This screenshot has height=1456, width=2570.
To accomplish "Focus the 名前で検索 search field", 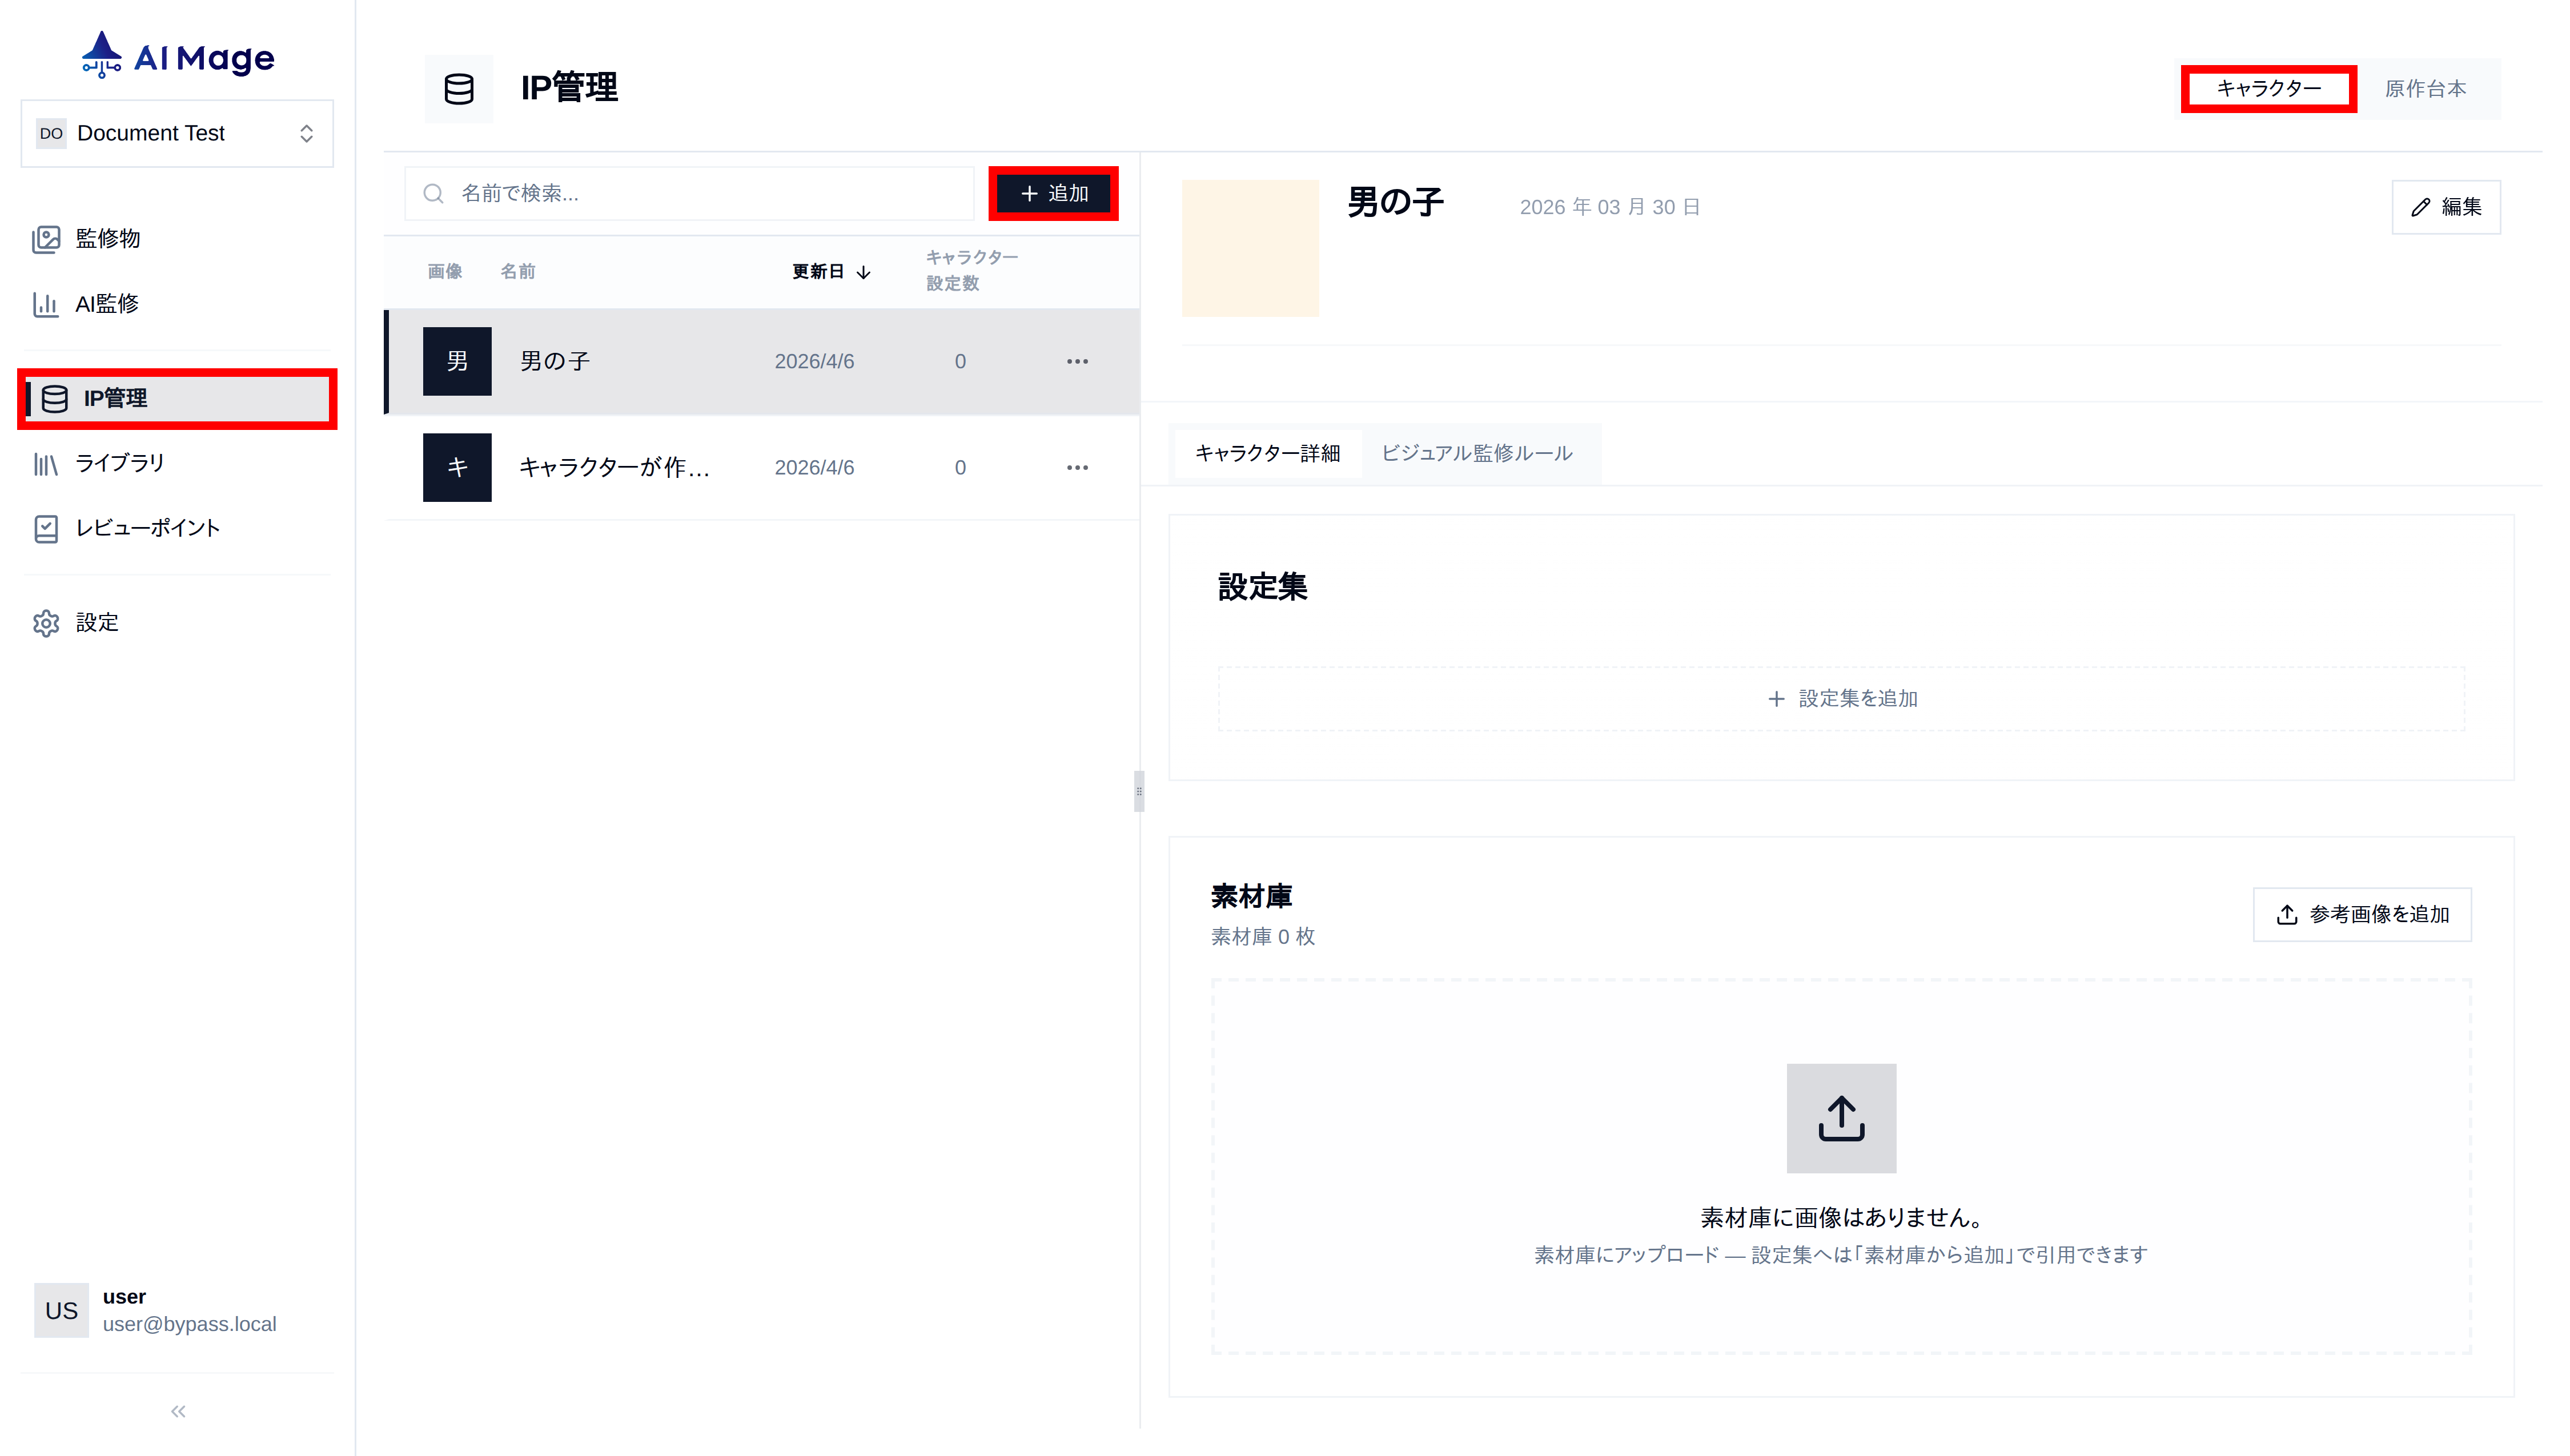I will 689,193.
